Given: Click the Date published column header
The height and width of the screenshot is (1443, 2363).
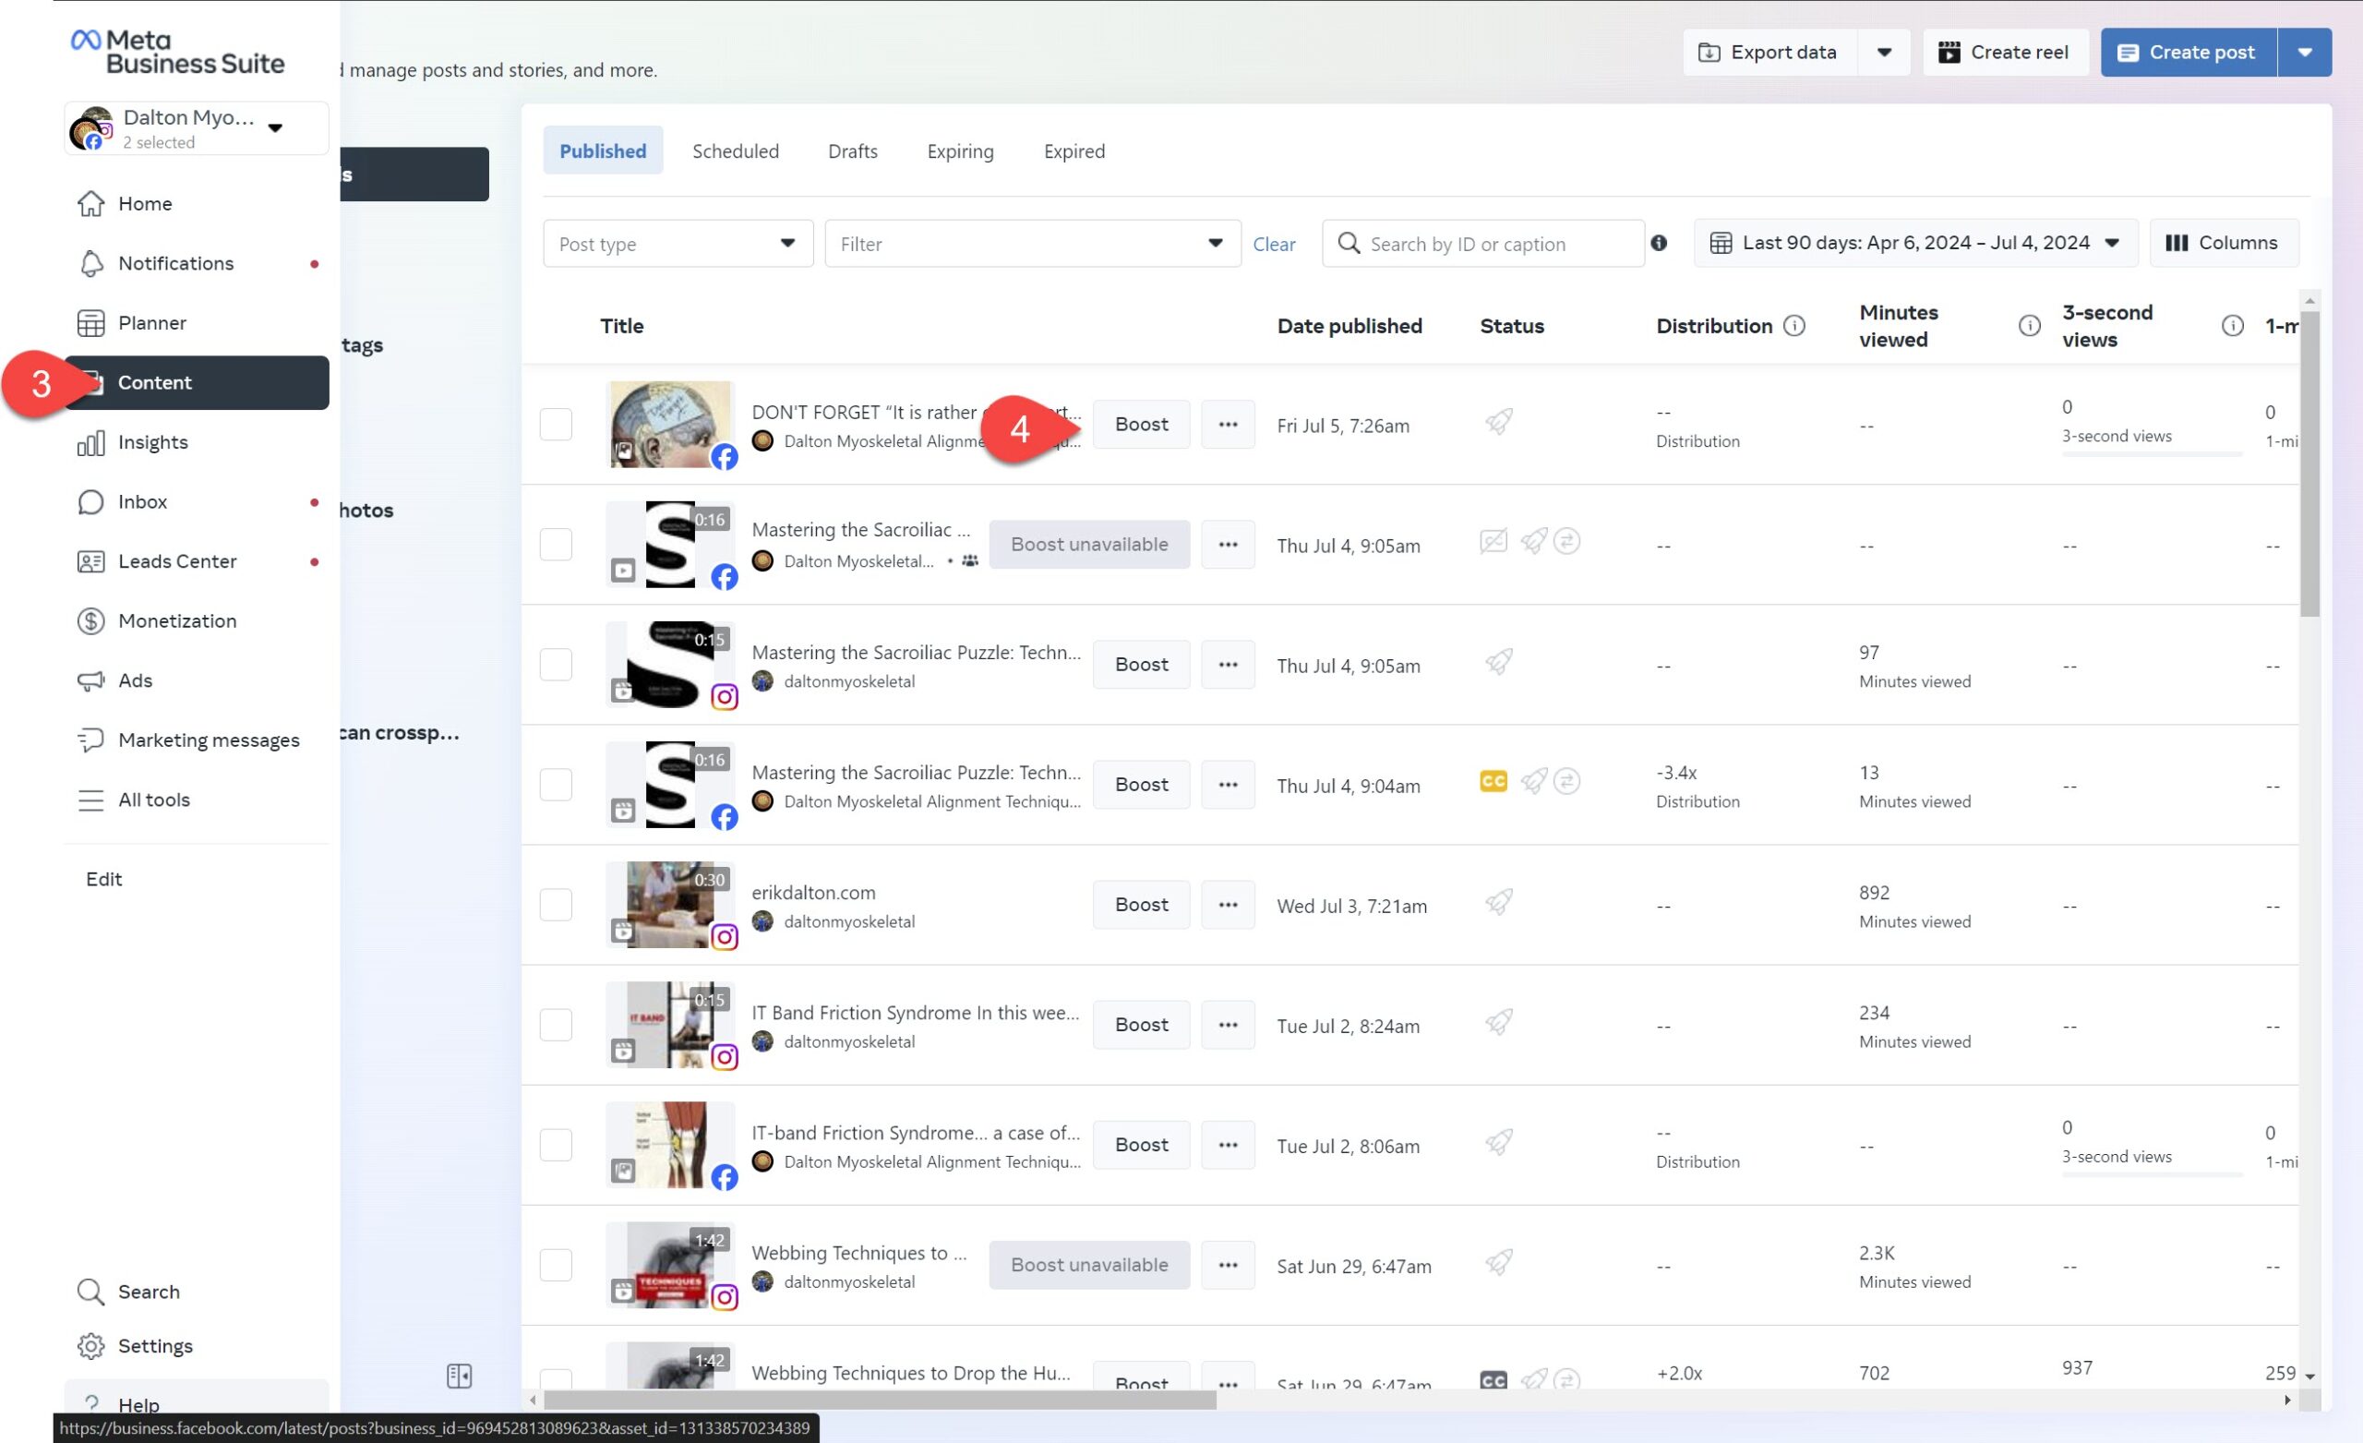Looking at the screenshot, I should coord(1349,325).
